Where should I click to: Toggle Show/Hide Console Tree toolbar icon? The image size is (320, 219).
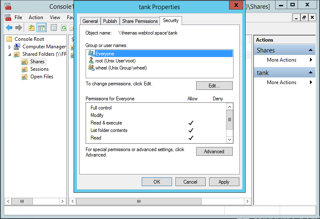click(x=42, y=28)
